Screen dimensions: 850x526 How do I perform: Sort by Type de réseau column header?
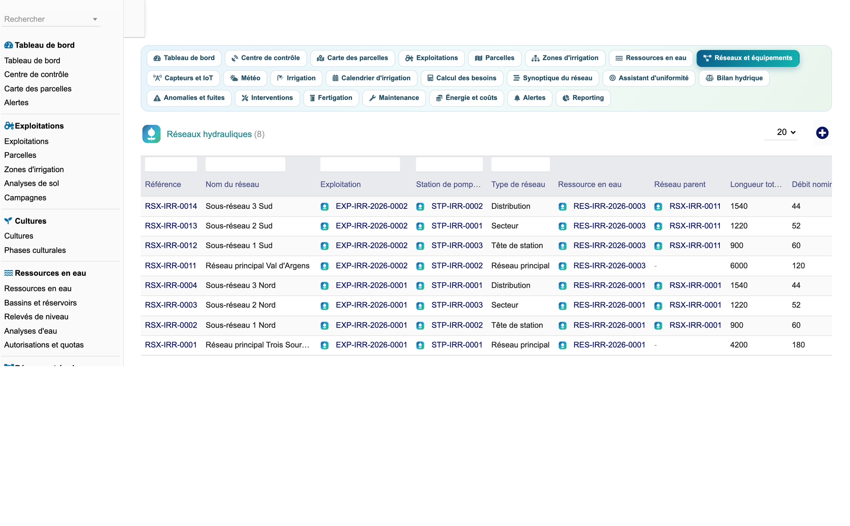[x=518, y=184]
